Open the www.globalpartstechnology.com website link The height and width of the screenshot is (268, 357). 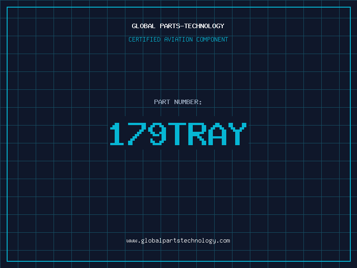pos(178,241)
